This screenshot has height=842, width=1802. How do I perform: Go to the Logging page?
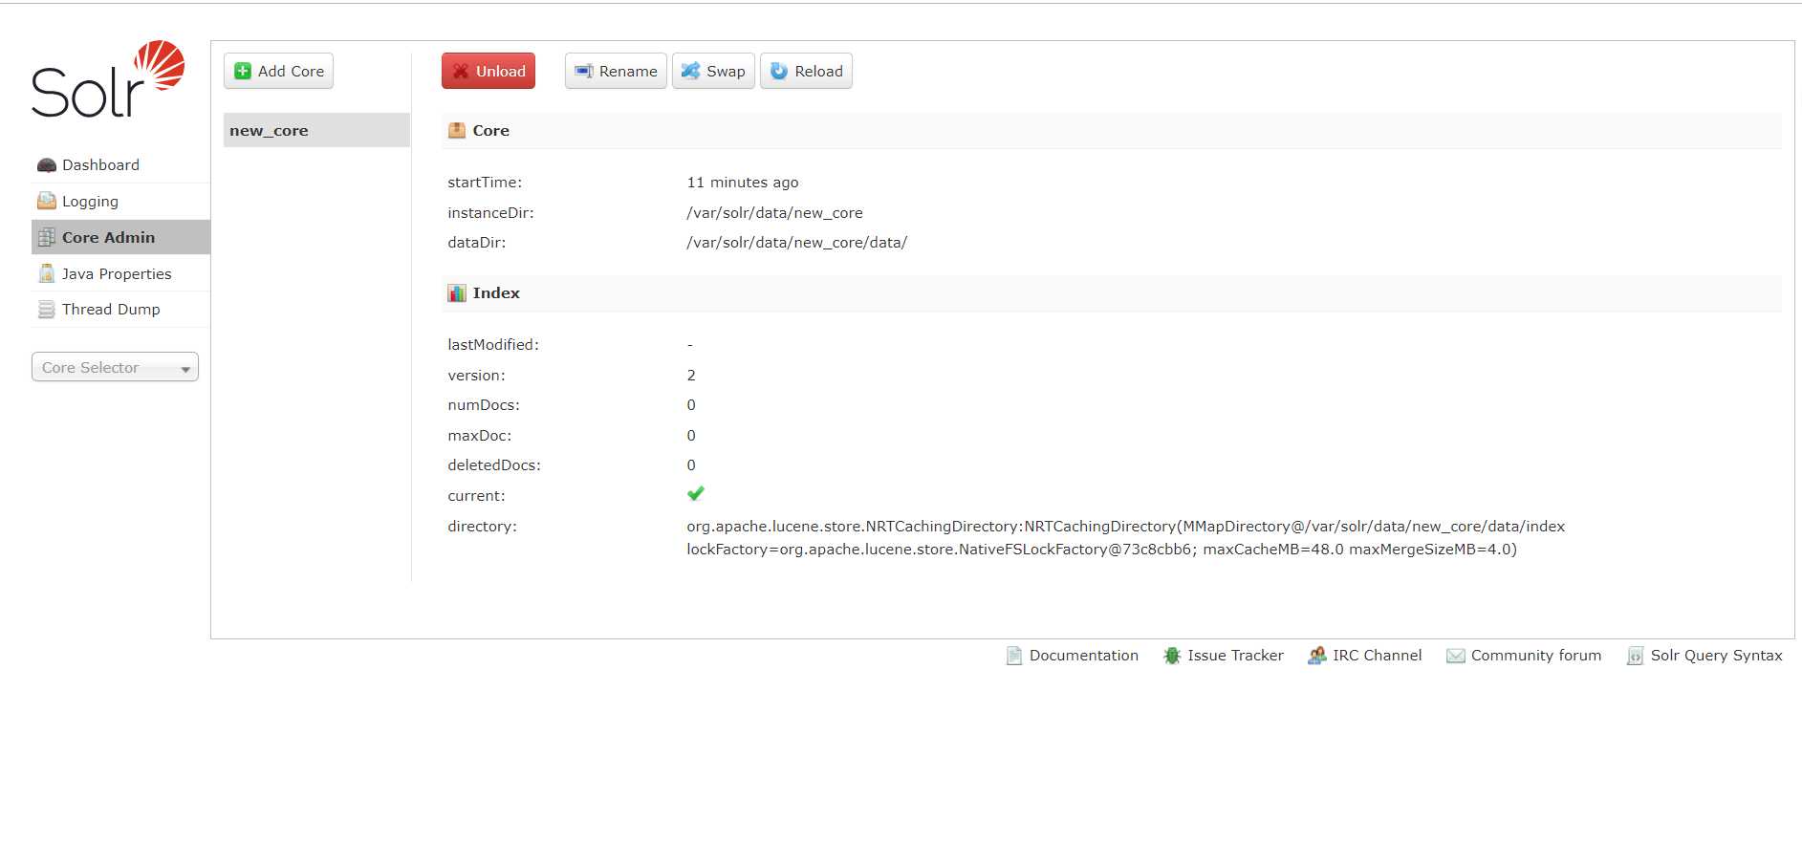pyautogui.click(x=120, y=202)
